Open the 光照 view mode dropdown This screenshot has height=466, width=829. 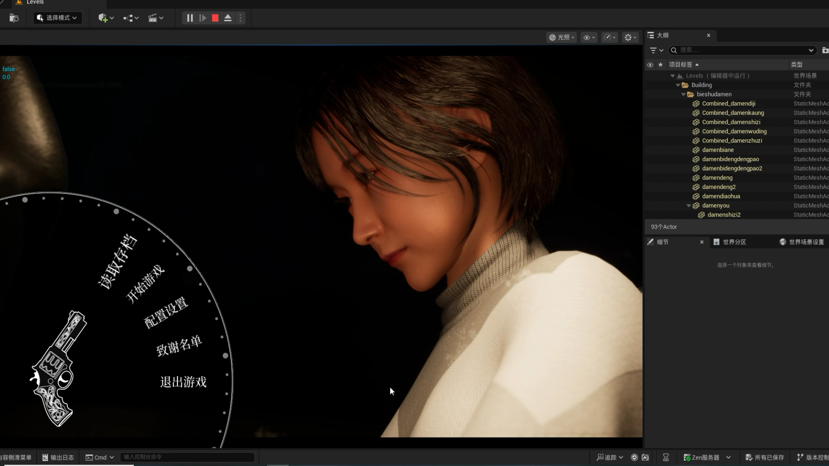pyautogui.click(x=561, y=38)
